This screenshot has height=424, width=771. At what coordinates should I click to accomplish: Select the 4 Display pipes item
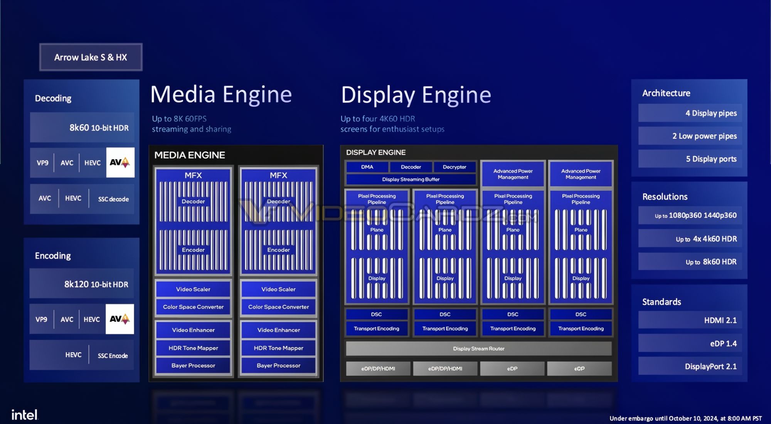690,113
